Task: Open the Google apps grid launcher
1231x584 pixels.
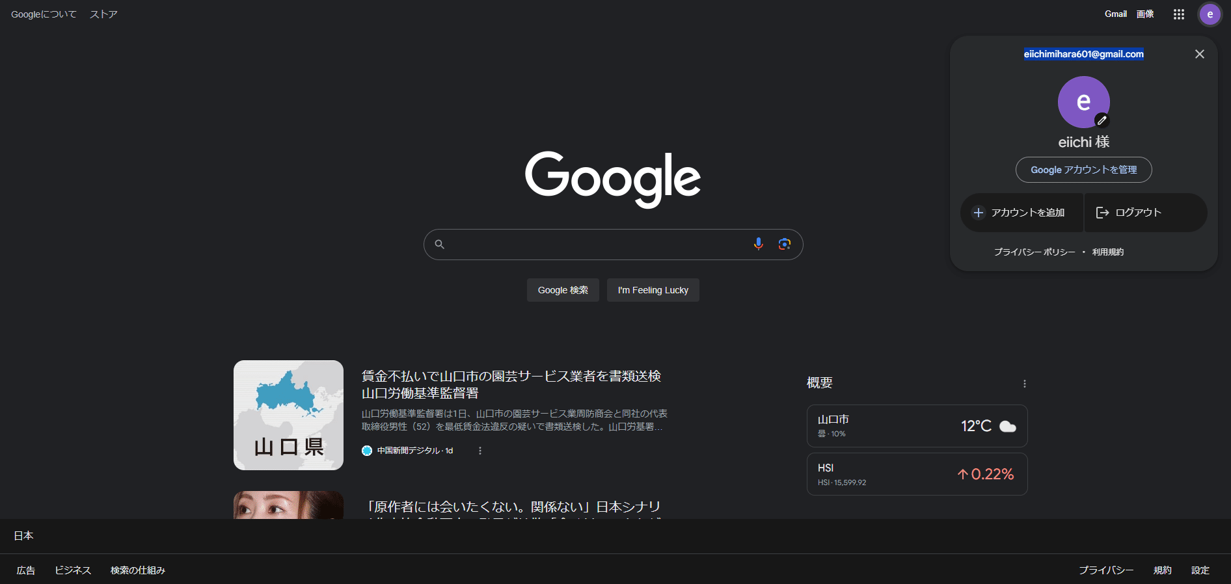Action: (1178, 14)
